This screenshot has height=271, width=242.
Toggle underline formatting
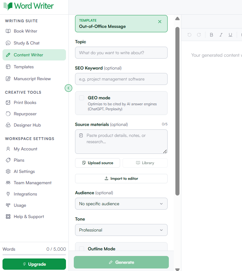230,35
